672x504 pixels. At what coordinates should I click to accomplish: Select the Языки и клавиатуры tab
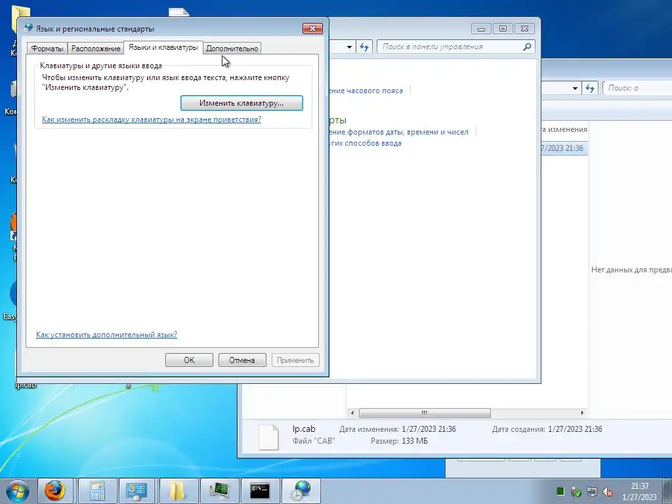point(163,47)
